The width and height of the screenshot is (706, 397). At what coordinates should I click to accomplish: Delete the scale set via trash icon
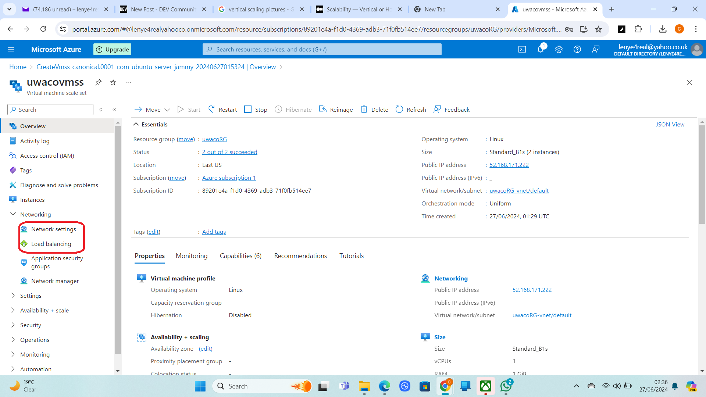point(364,110)
